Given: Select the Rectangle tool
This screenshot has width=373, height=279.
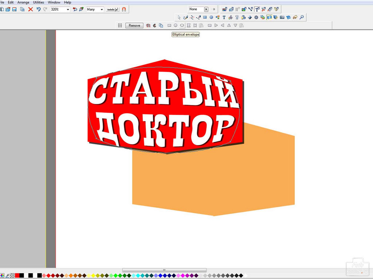Looking at the screenshot, I should (x=205, y=17).
